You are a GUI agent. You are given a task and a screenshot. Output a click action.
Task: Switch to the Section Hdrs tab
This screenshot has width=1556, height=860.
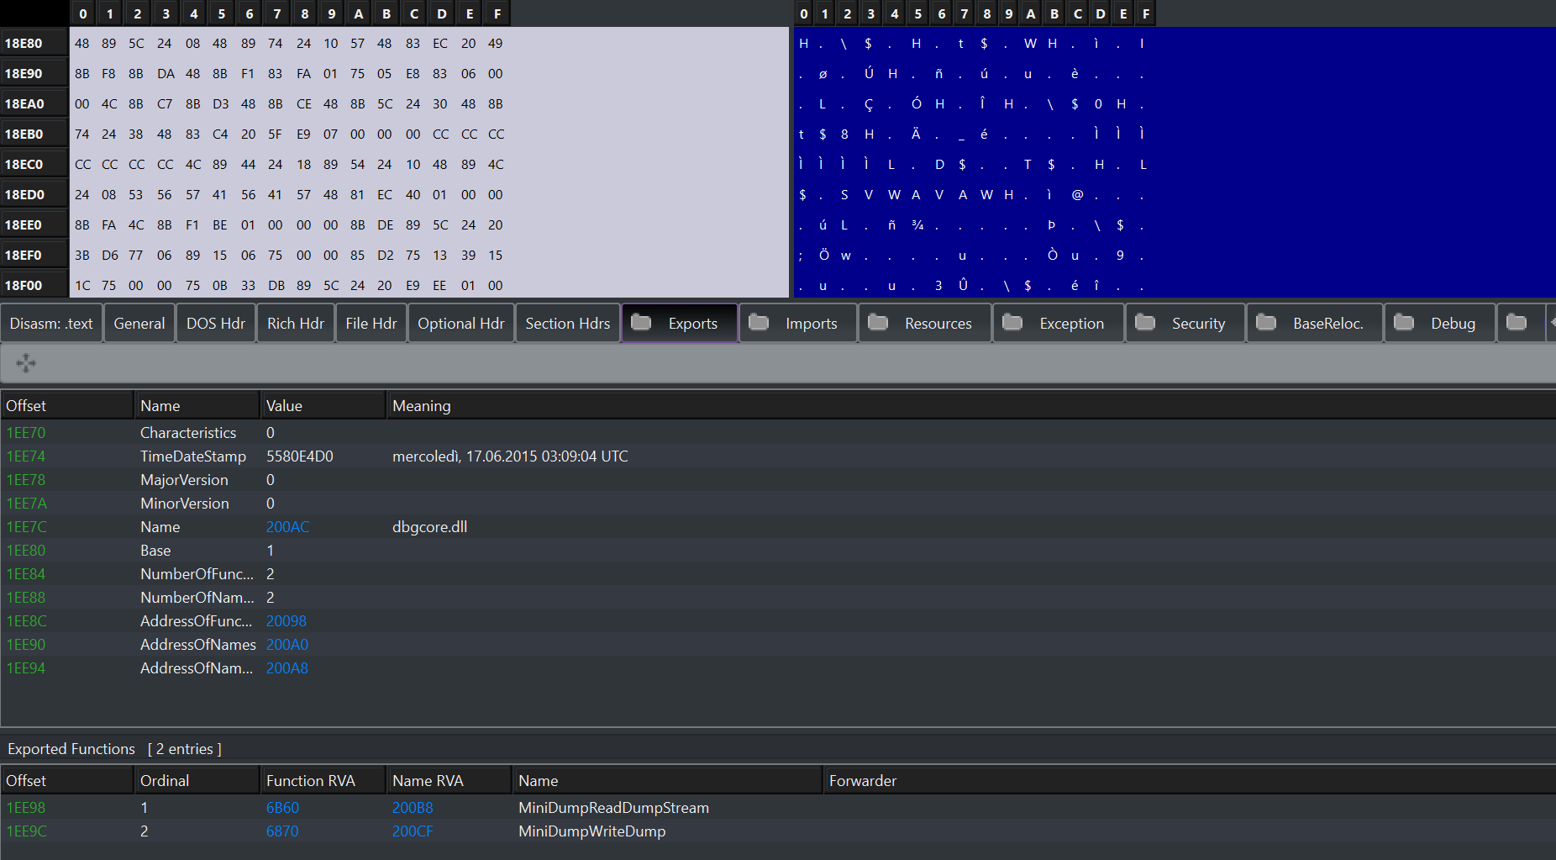pos(568,324)
